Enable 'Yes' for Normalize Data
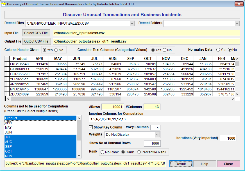This screenshot has height=171, width=245. (x=218, y=50)
